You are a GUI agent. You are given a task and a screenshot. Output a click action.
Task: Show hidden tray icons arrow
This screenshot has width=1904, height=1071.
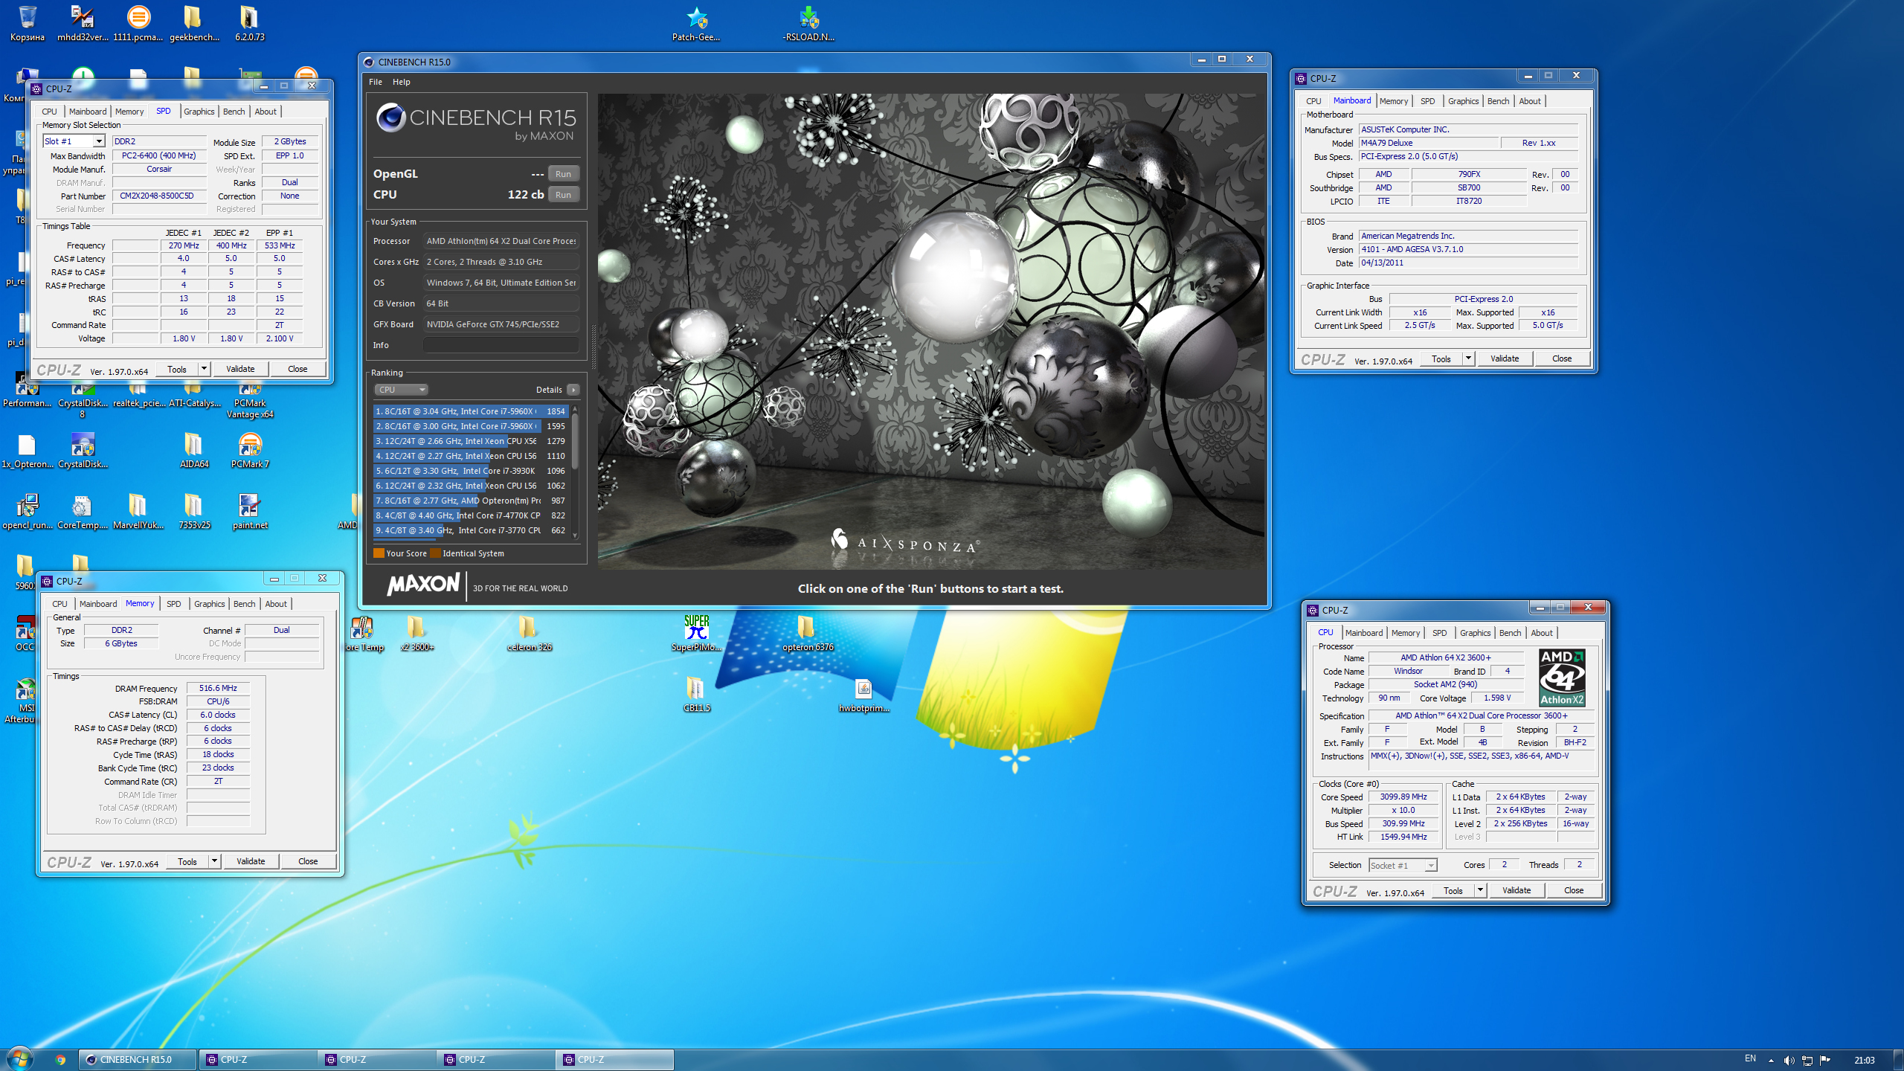pyautogui.click(x=1771, y=1060)
